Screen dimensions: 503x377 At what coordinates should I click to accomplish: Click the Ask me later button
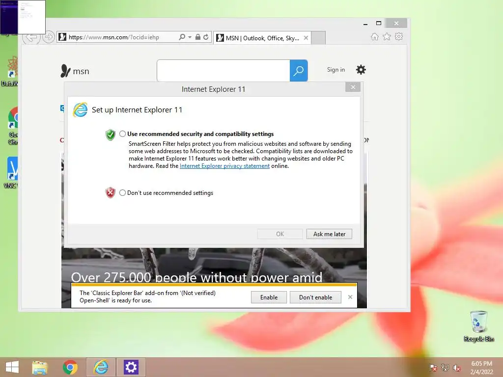click(329, 234)
